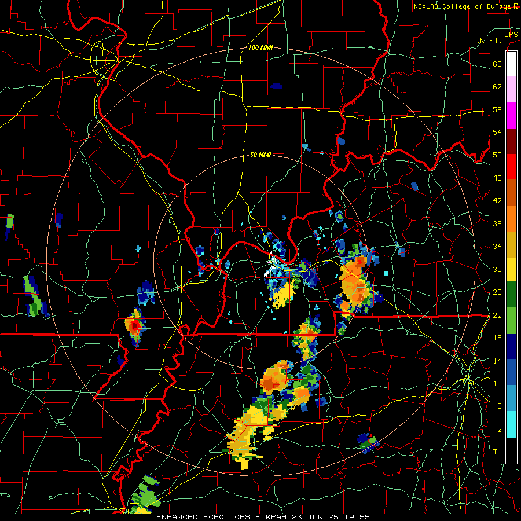Click the legend value 14
The width and height of the screenshot is (521, 521).
pos(497,361)
